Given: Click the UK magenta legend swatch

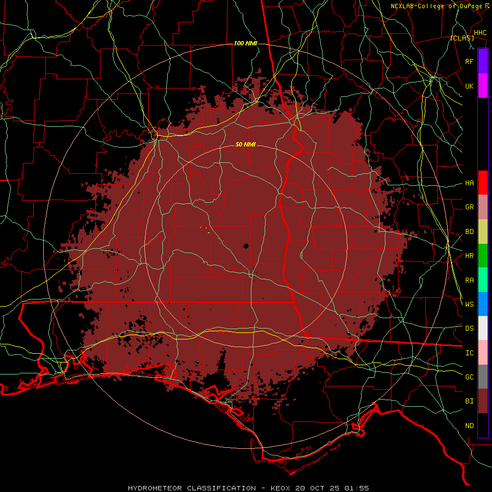Looking at the screenshot, I should 483,85.
